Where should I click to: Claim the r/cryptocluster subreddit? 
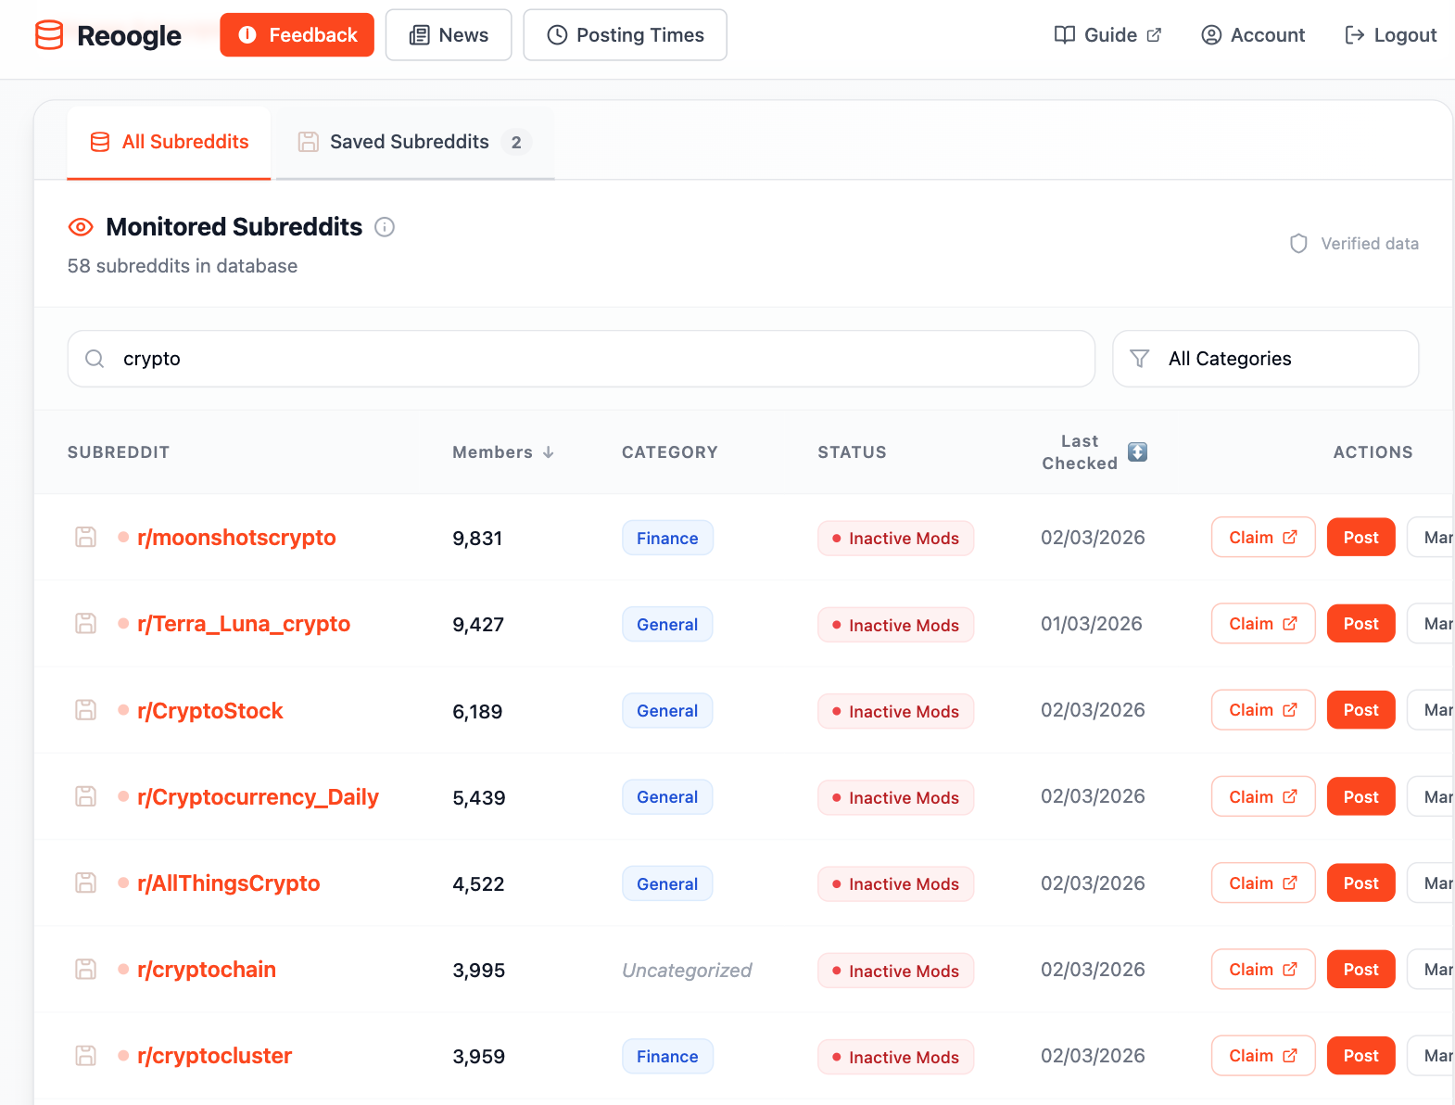point(1263,1056)
